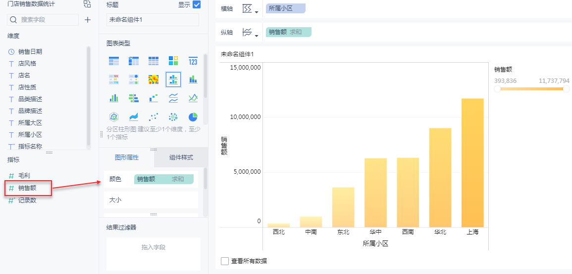Select the grouped table chart type icon

coord(114,61)
